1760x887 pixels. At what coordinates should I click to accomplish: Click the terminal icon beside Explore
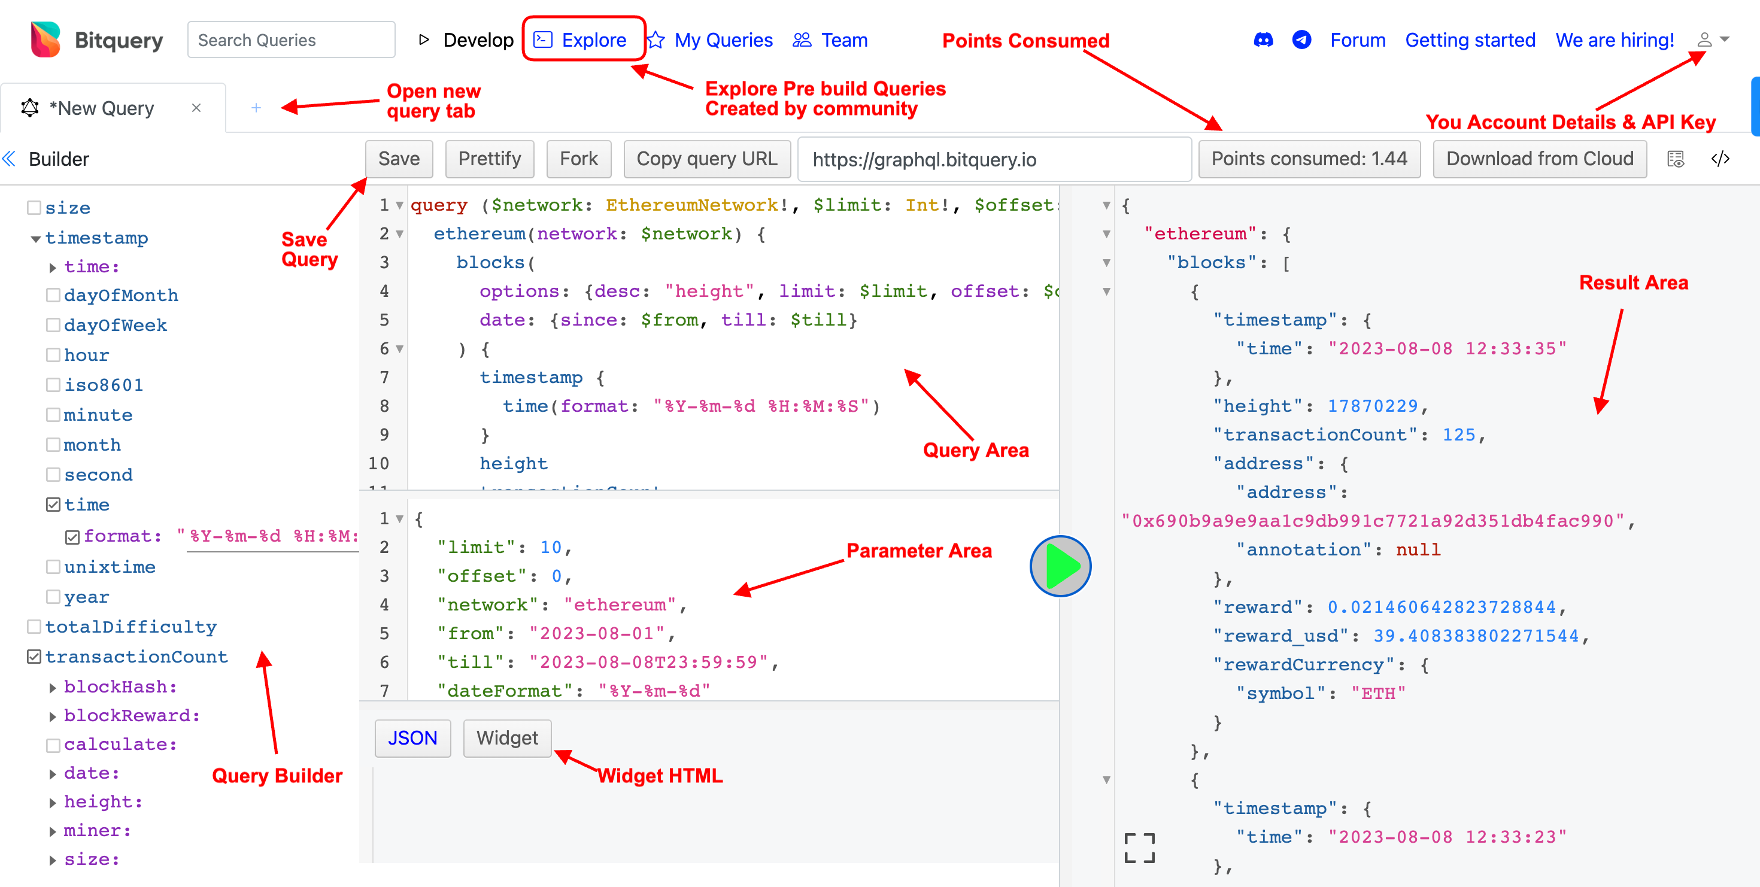click(x=543, y=40)
